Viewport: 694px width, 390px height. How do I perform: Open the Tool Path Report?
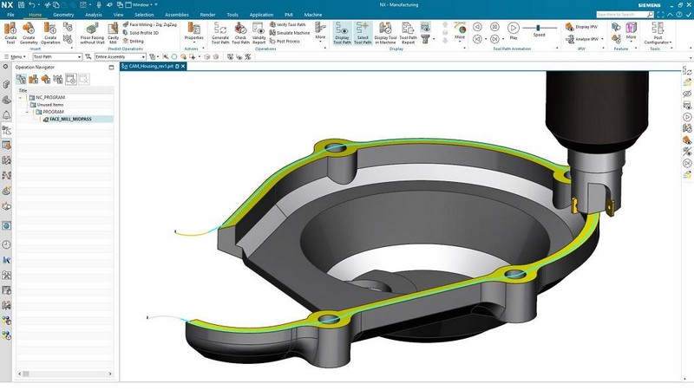(x=408, y=33)
